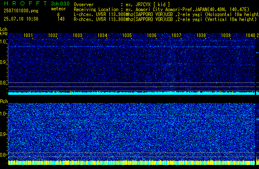Image resolution: width=259 pixels, height=169 pixels.
Task: Select the 1036 time label
Action: coord(152,35)
